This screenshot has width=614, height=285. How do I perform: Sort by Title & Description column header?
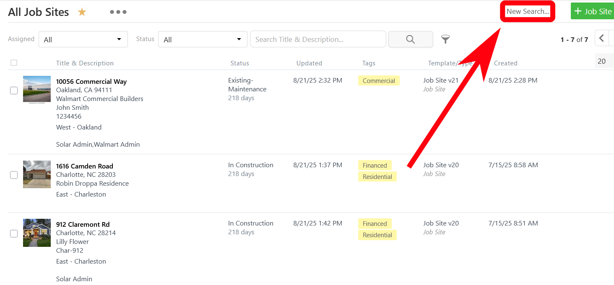[85, 63]
